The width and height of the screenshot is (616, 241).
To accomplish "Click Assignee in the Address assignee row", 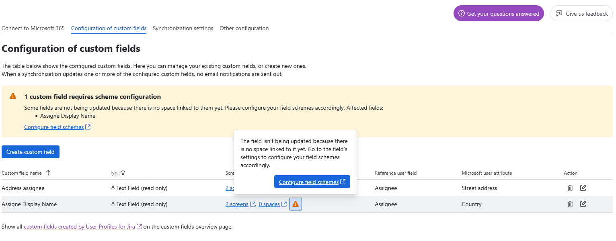I will coord(386,188).
